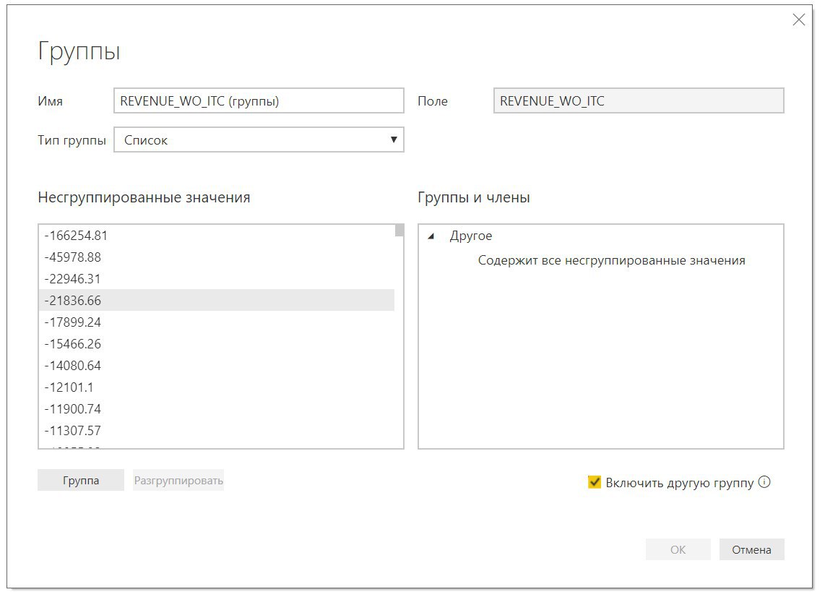Select -15466.26 from ungrouped values

73,344
